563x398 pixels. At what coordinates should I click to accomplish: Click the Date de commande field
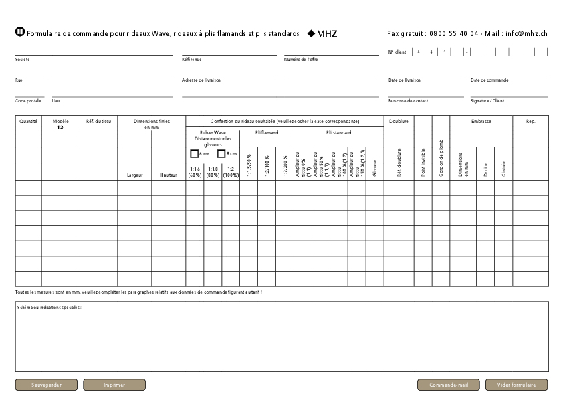tap(508, 72)
